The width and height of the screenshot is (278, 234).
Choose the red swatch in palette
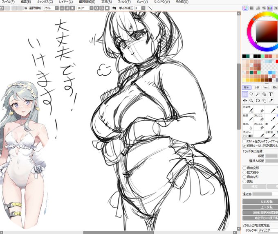click(x=277, y=61)
